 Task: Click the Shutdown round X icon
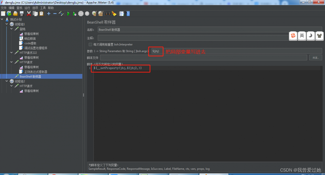[x=87, y=13]
